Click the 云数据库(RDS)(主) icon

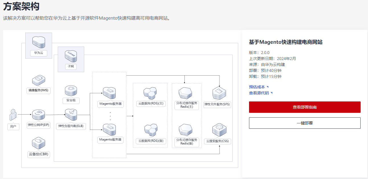coord(150,93)
